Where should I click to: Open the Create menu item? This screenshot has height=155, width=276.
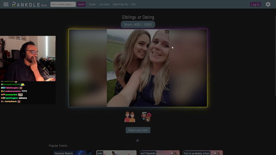[x=92, y=4]
